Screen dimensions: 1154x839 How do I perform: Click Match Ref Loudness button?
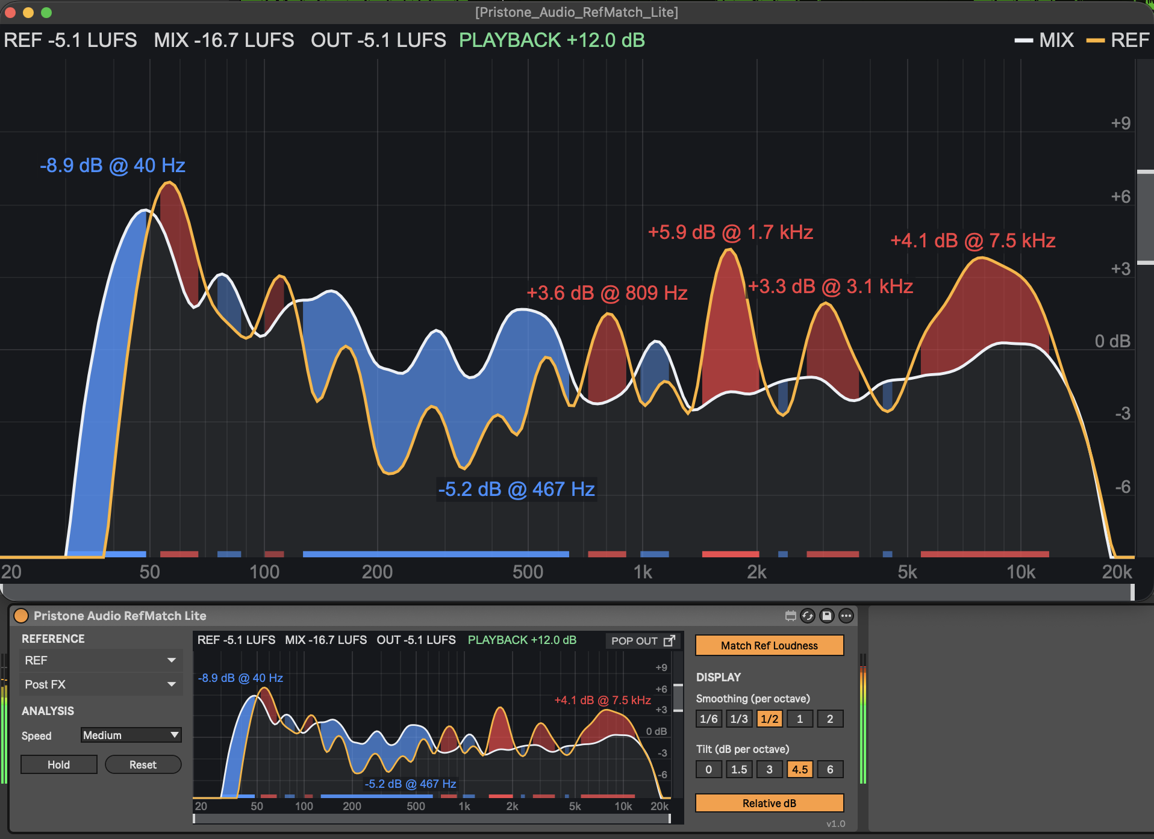point(769,645)
